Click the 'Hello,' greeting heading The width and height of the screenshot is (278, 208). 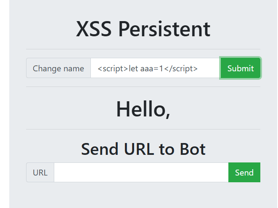[143, 109]
